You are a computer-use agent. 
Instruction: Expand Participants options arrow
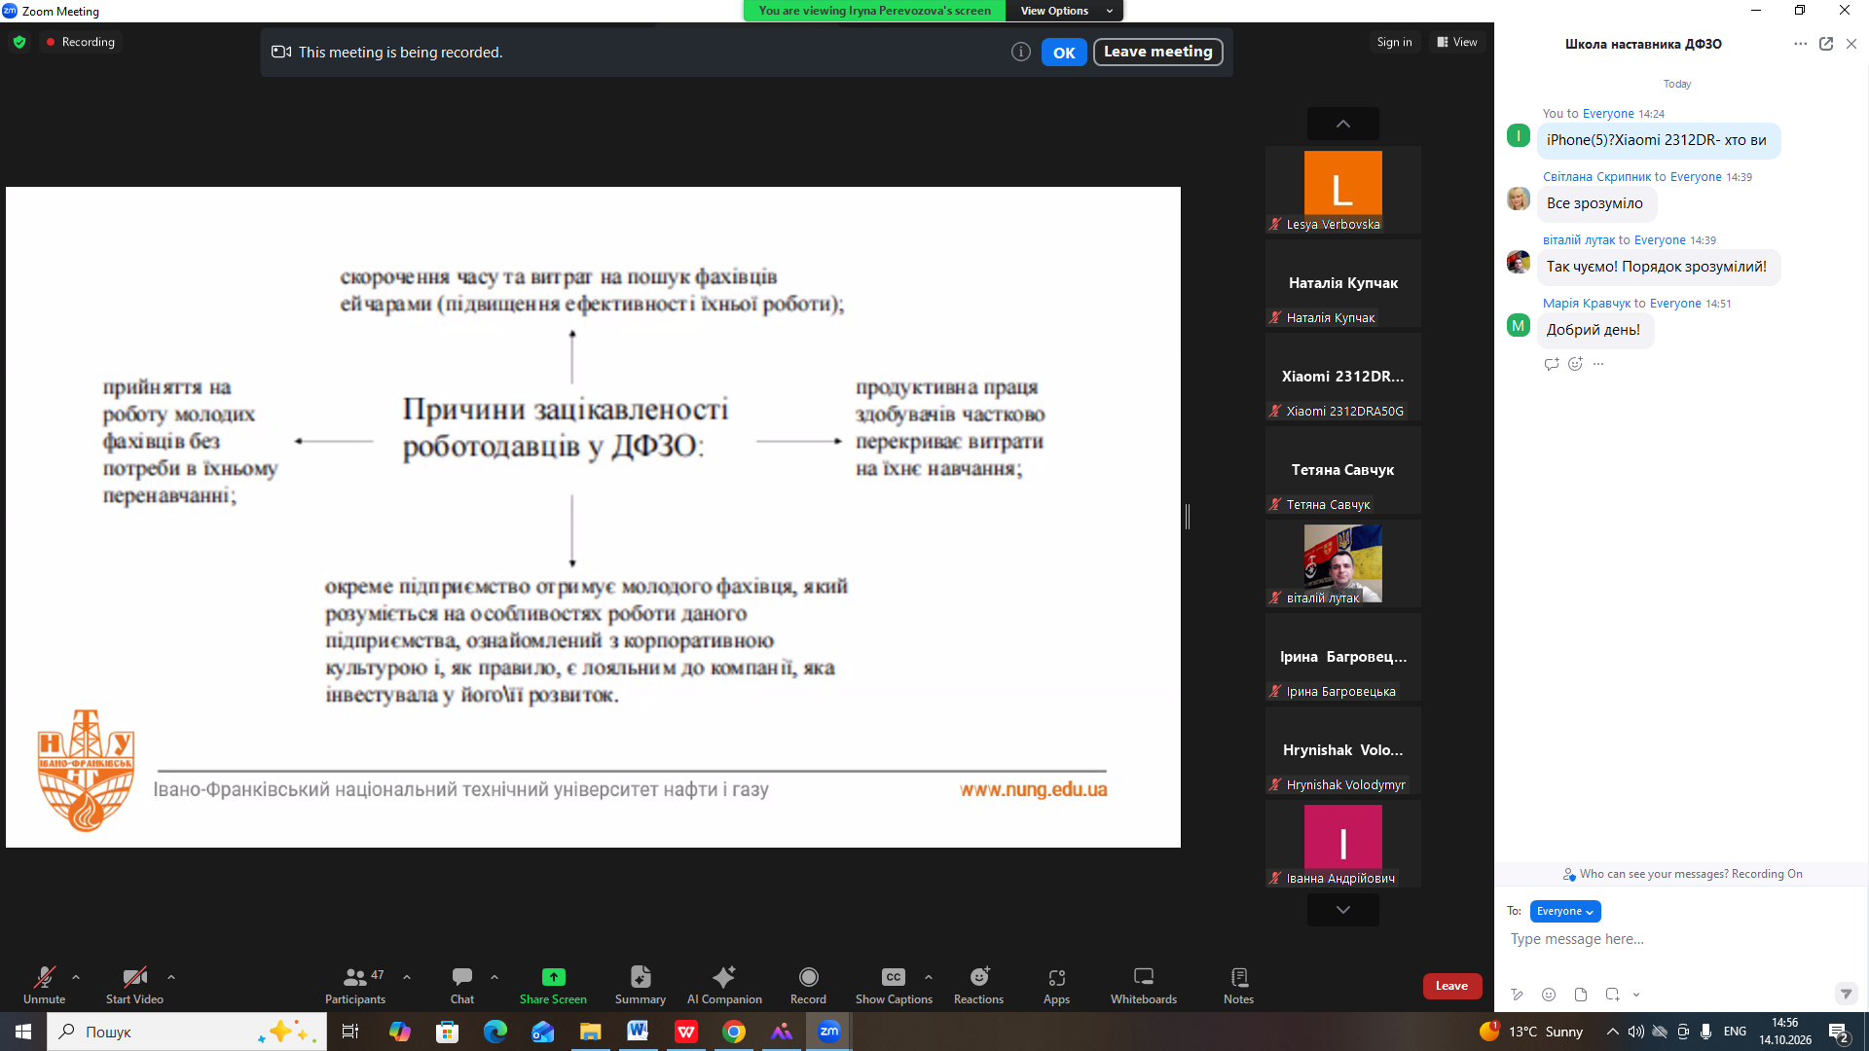click(x=407, y=977)
